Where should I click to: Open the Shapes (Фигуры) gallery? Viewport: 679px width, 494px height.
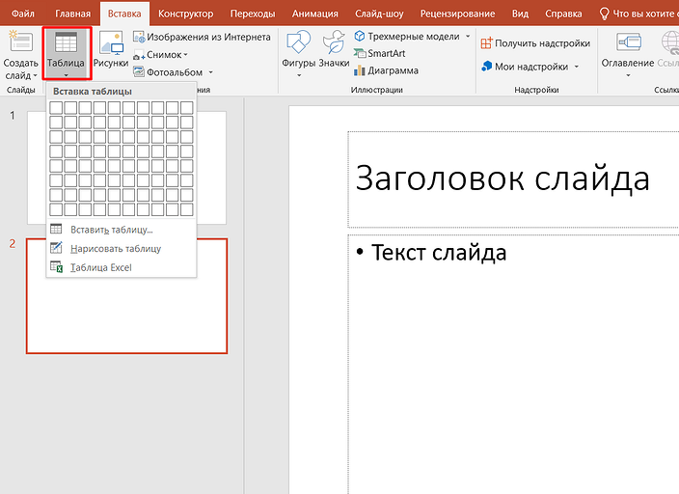300,50
